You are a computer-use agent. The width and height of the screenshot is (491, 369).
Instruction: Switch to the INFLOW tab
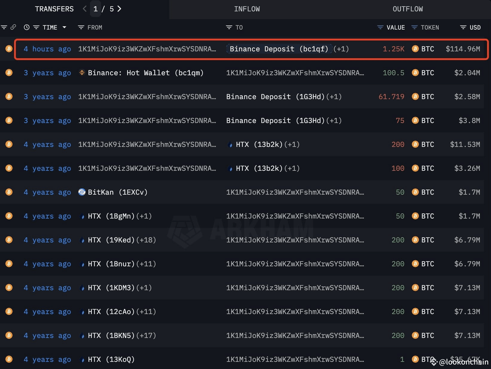pos(247,9)
